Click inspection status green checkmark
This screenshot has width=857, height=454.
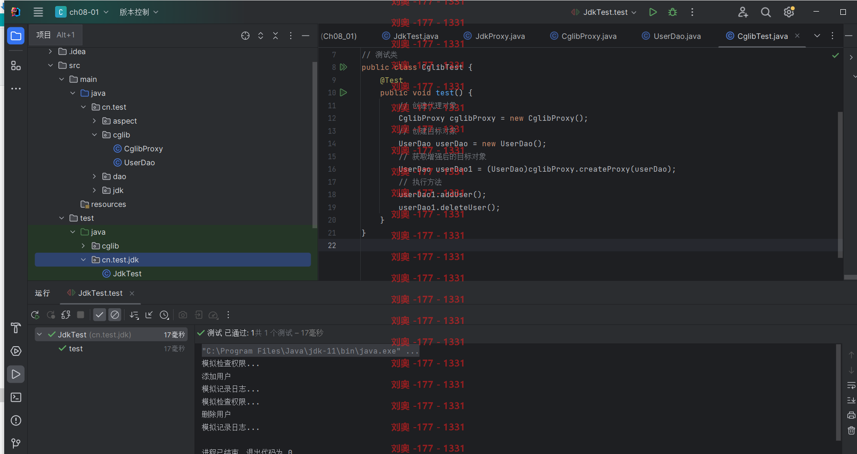click(835, 56)
